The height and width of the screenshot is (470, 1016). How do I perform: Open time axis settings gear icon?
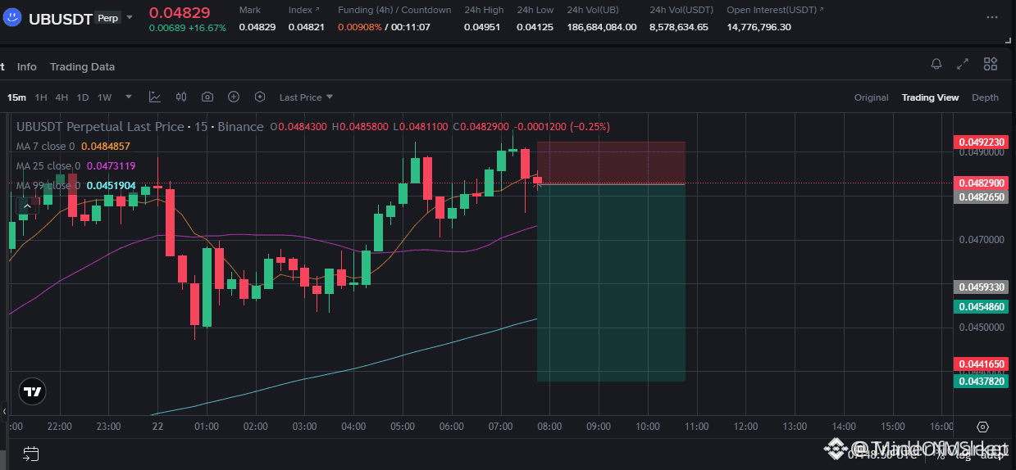(x=982, y=427)
